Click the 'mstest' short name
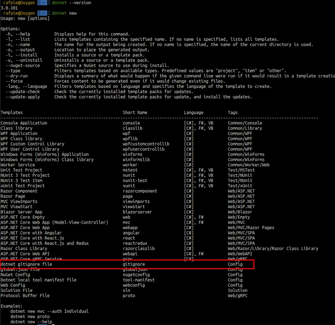 coord(130,170)
